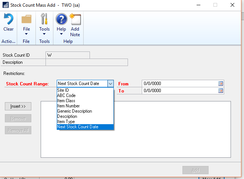
Task: Expand the arrow under Tools
Action: point(44,34)
